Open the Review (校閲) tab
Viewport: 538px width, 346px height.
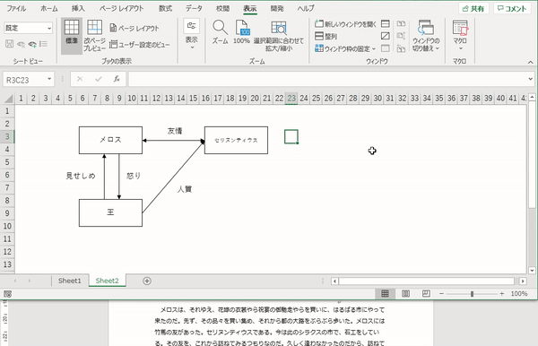point(222,8)
